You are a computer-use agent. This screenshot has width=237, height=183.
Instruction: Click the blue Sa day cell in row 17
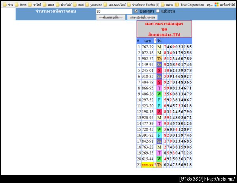pos(159,141)
